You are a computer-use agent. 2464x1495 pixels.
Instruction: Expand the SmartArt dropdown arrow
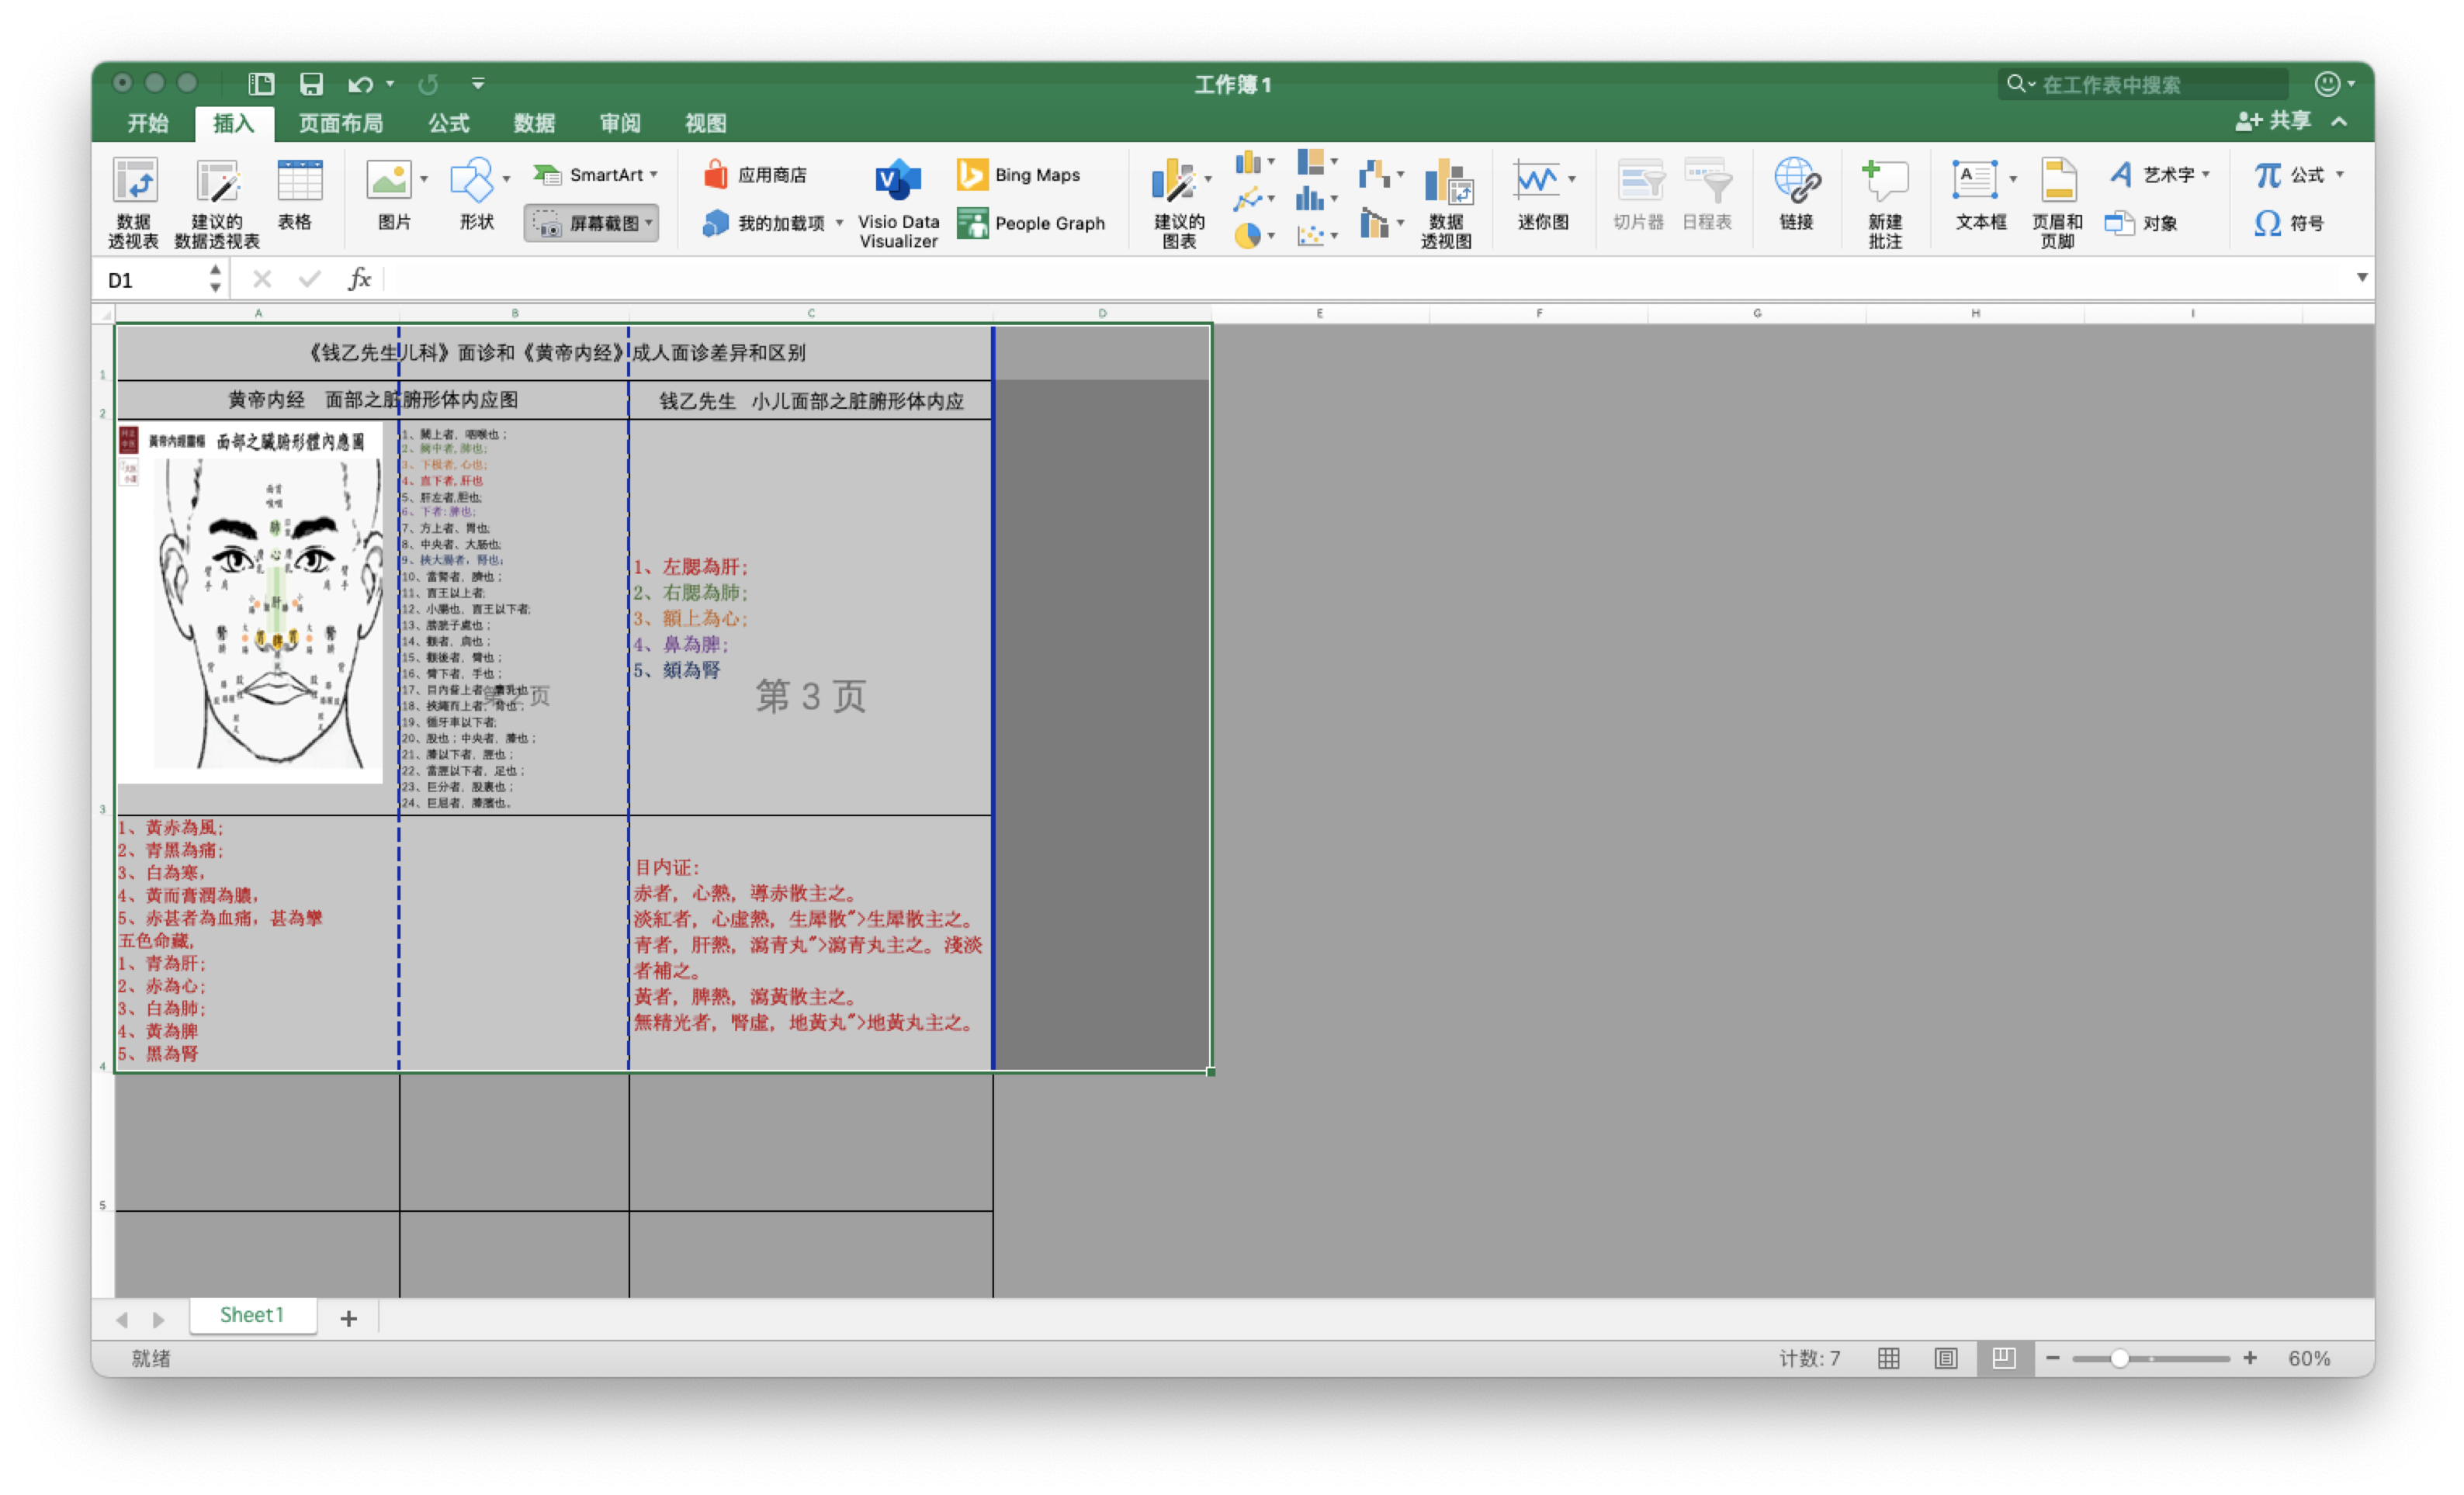click(x=654, y=175)
